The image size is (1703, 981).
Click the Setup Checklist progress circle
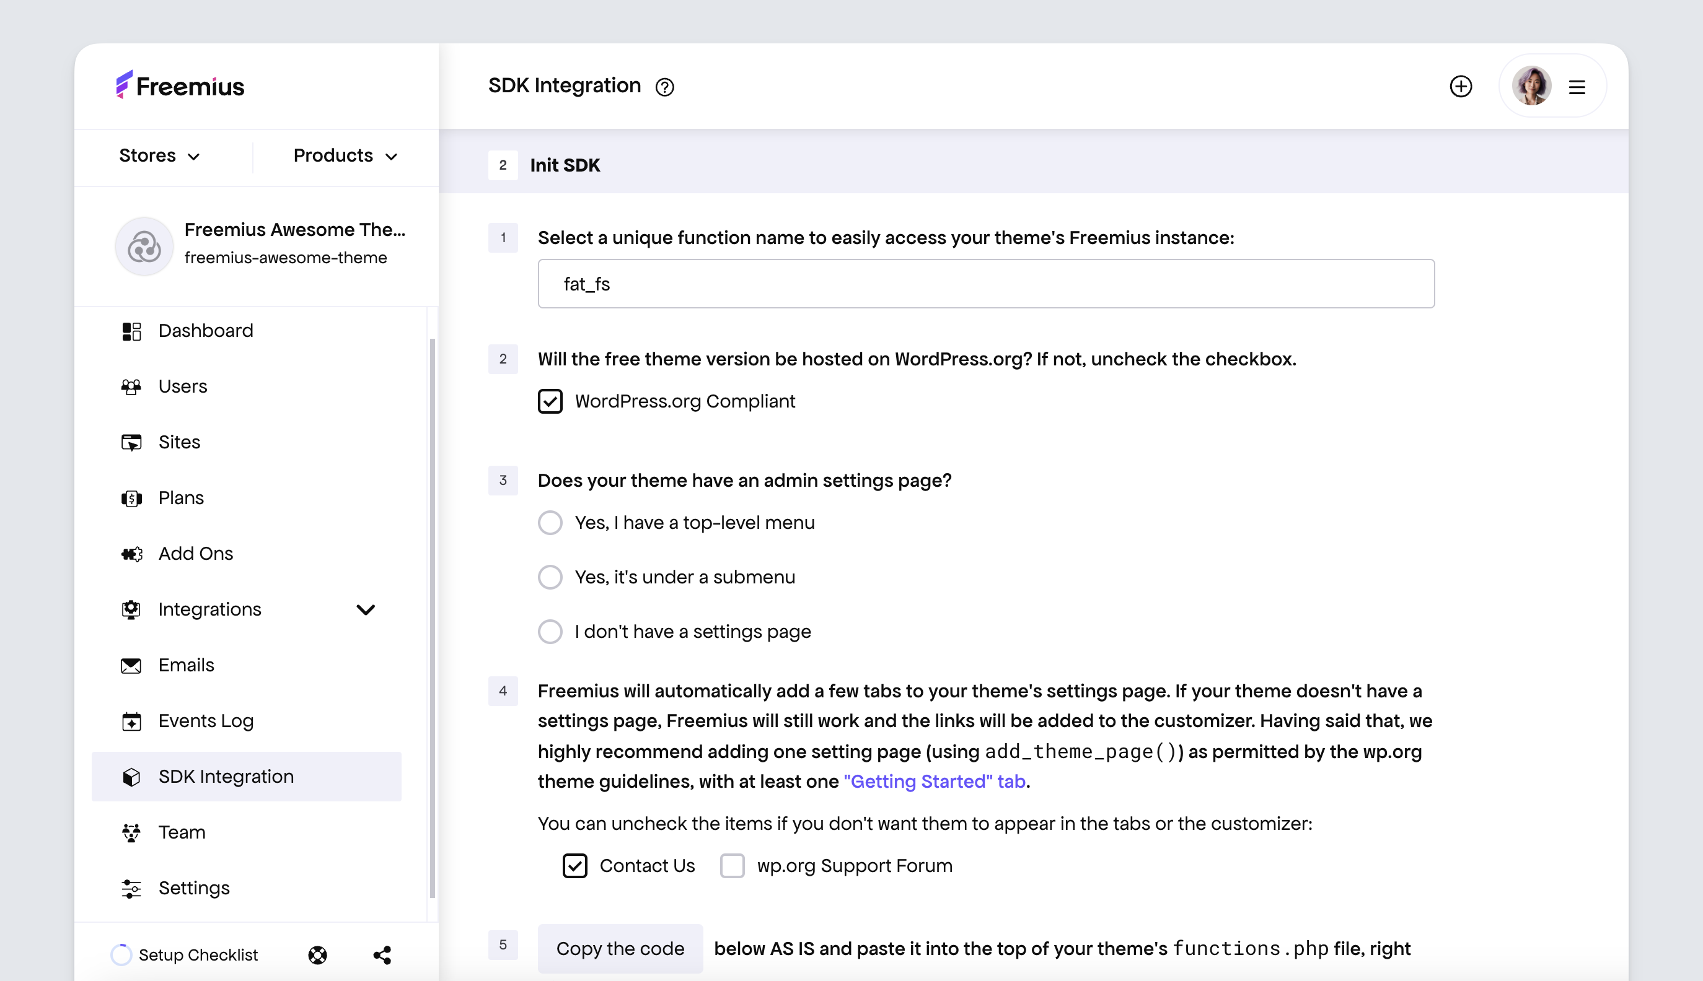click(121, 955)
